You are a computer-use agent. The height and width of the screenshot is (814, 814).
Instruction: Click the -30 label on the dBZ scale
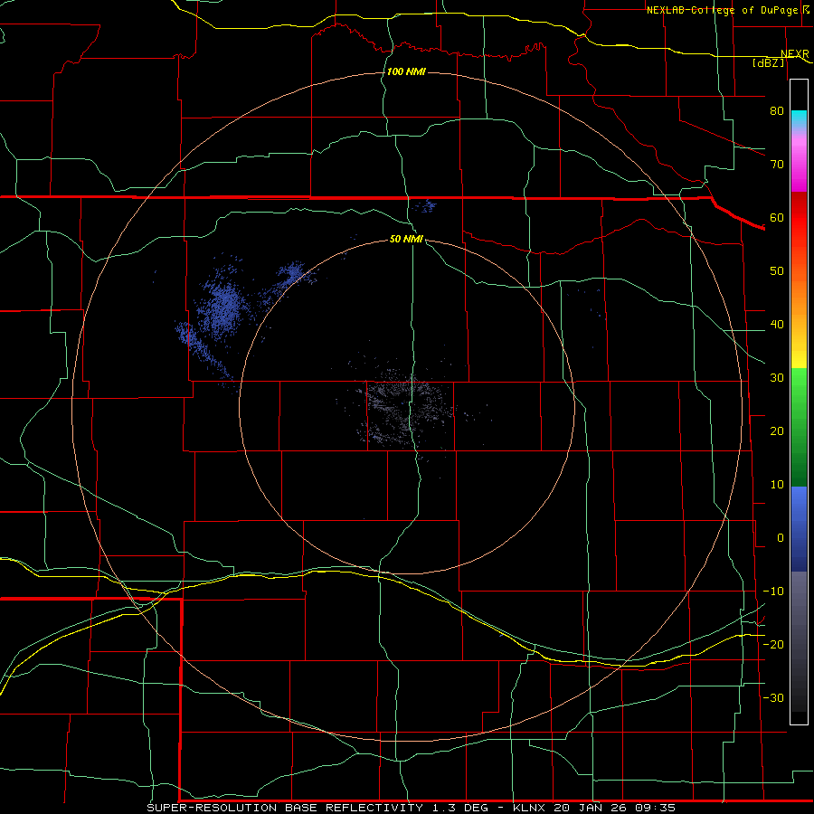(x=773, y=697)
